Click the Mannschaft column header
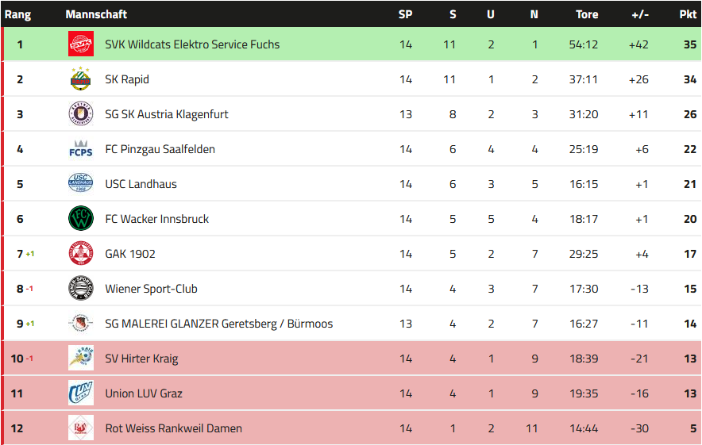 pos(96,14)
